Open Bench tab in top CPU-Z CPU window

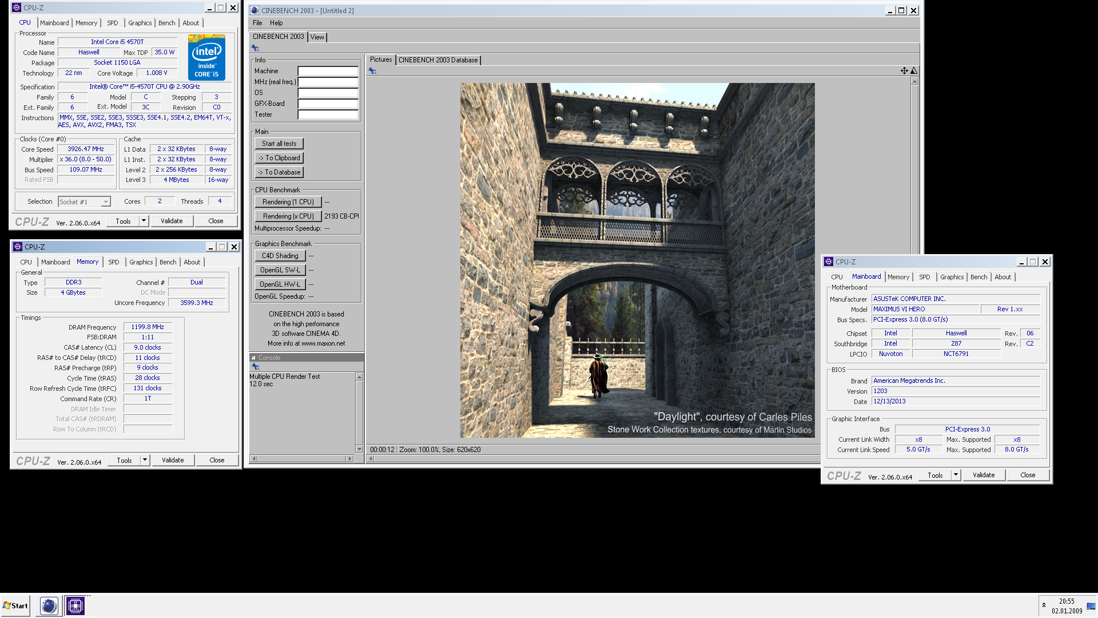click(167, 23)
